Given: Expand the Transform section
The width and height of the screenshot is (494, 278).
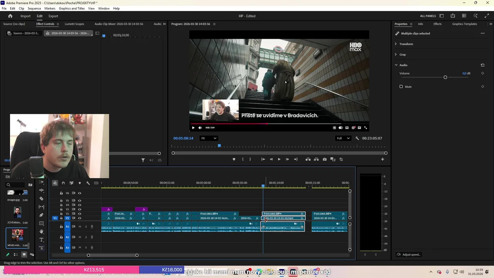Looking at the screenshot, I should [x=396, y=44].
